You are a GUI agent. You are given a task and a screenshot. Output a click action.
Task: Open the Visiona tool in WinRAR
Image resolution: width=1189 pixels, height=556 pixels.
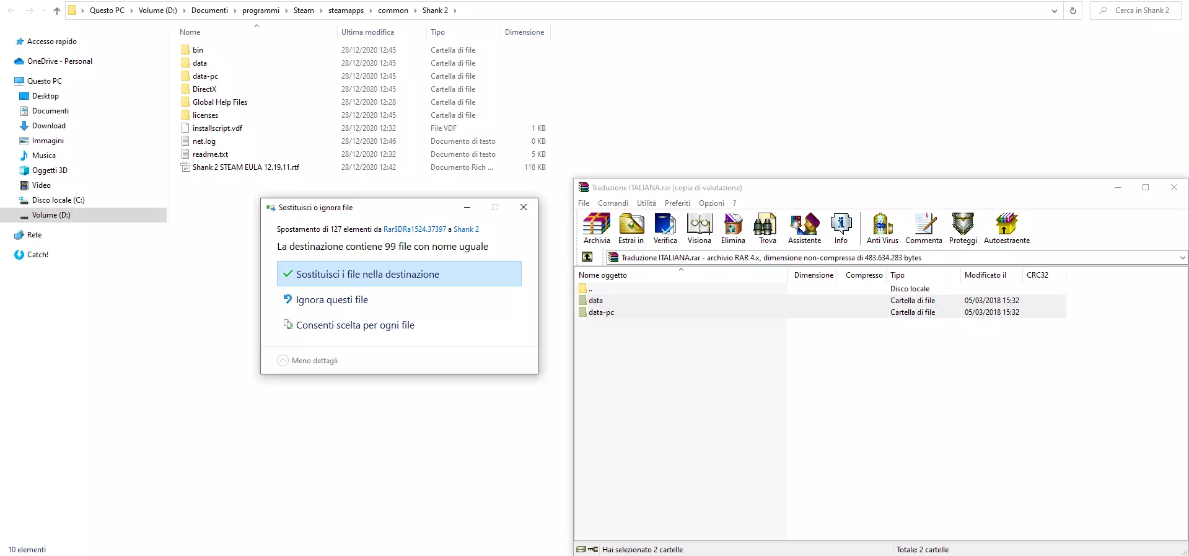pos(700,228)
